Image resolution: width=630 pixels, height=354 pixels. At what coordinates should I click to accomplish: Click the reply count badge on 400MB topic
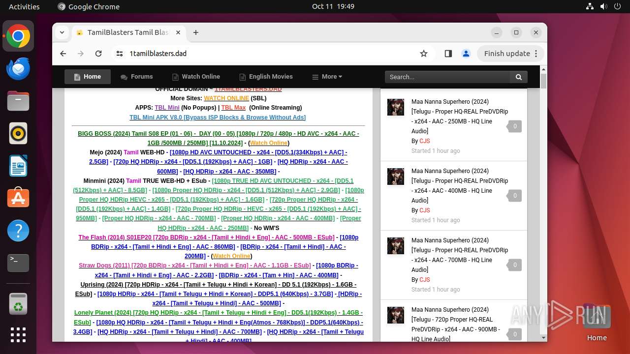coord(514,196)
